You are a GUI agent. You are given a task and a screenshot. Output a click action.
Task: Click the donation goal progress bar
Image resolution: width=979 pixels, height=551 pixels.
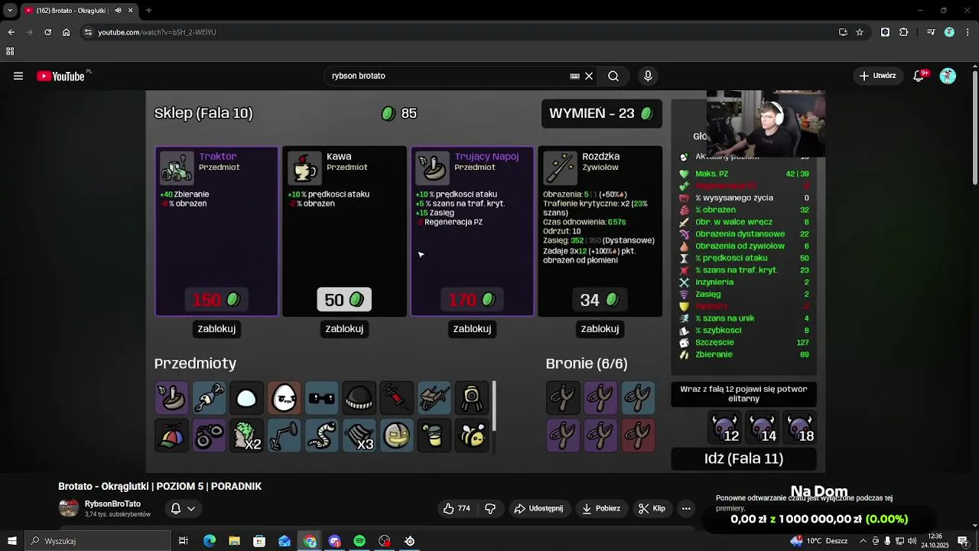(818, 519)
